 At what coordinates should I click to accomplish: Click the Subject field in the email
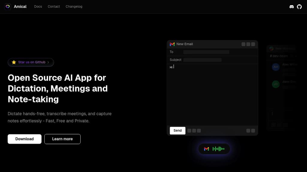coord(202,60)
